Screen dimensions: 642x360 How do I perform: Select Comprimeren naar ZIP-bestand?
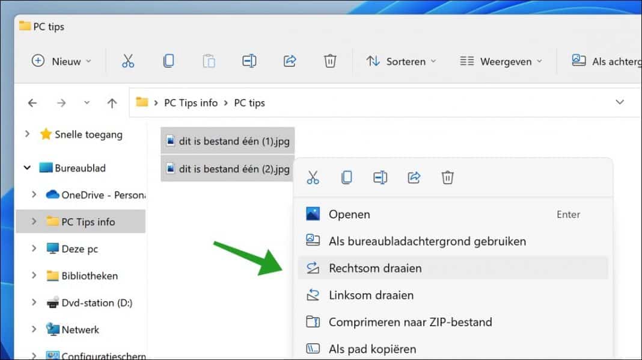[410, 322]
